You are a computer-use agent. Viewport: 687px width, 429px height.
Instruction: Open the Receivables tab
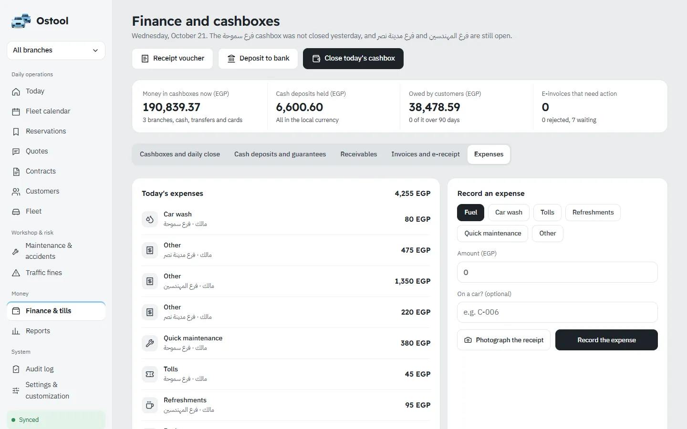359,154
